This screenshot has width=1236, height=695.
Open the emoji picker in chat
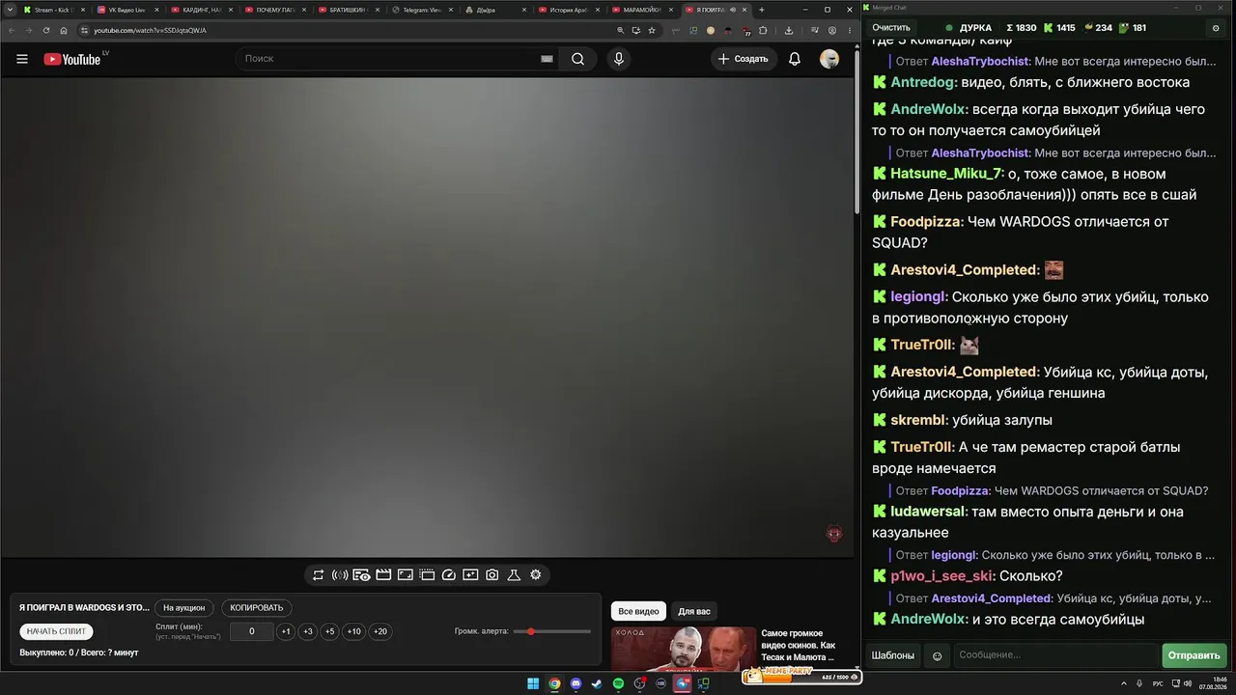point(937,656)
